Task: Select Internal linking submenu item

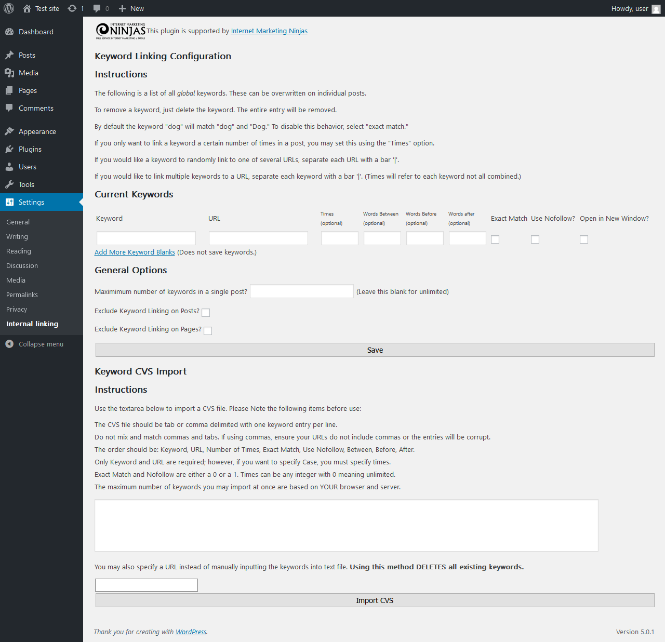Action: (x=32, y=324)
